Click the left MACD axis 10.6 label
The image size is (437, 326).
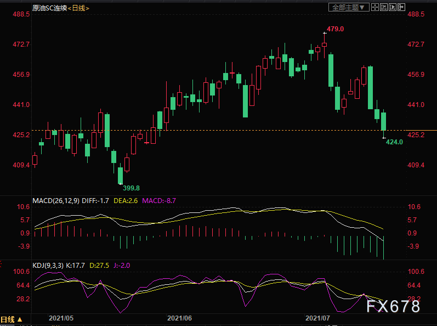[23, 207]
